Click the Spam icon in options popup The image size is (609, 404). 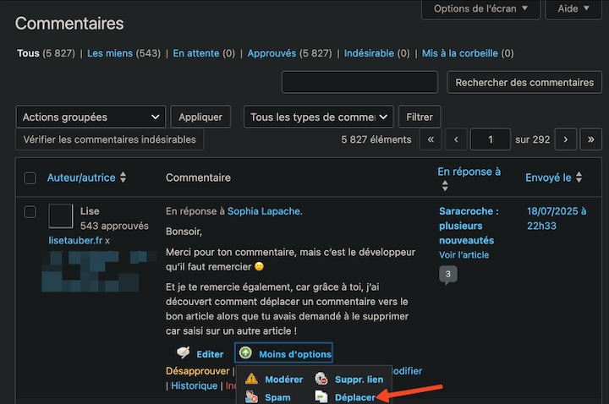tap(251, 396)
